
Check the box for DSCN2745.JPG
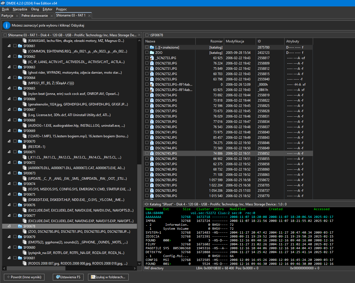(x=147, y=153)
